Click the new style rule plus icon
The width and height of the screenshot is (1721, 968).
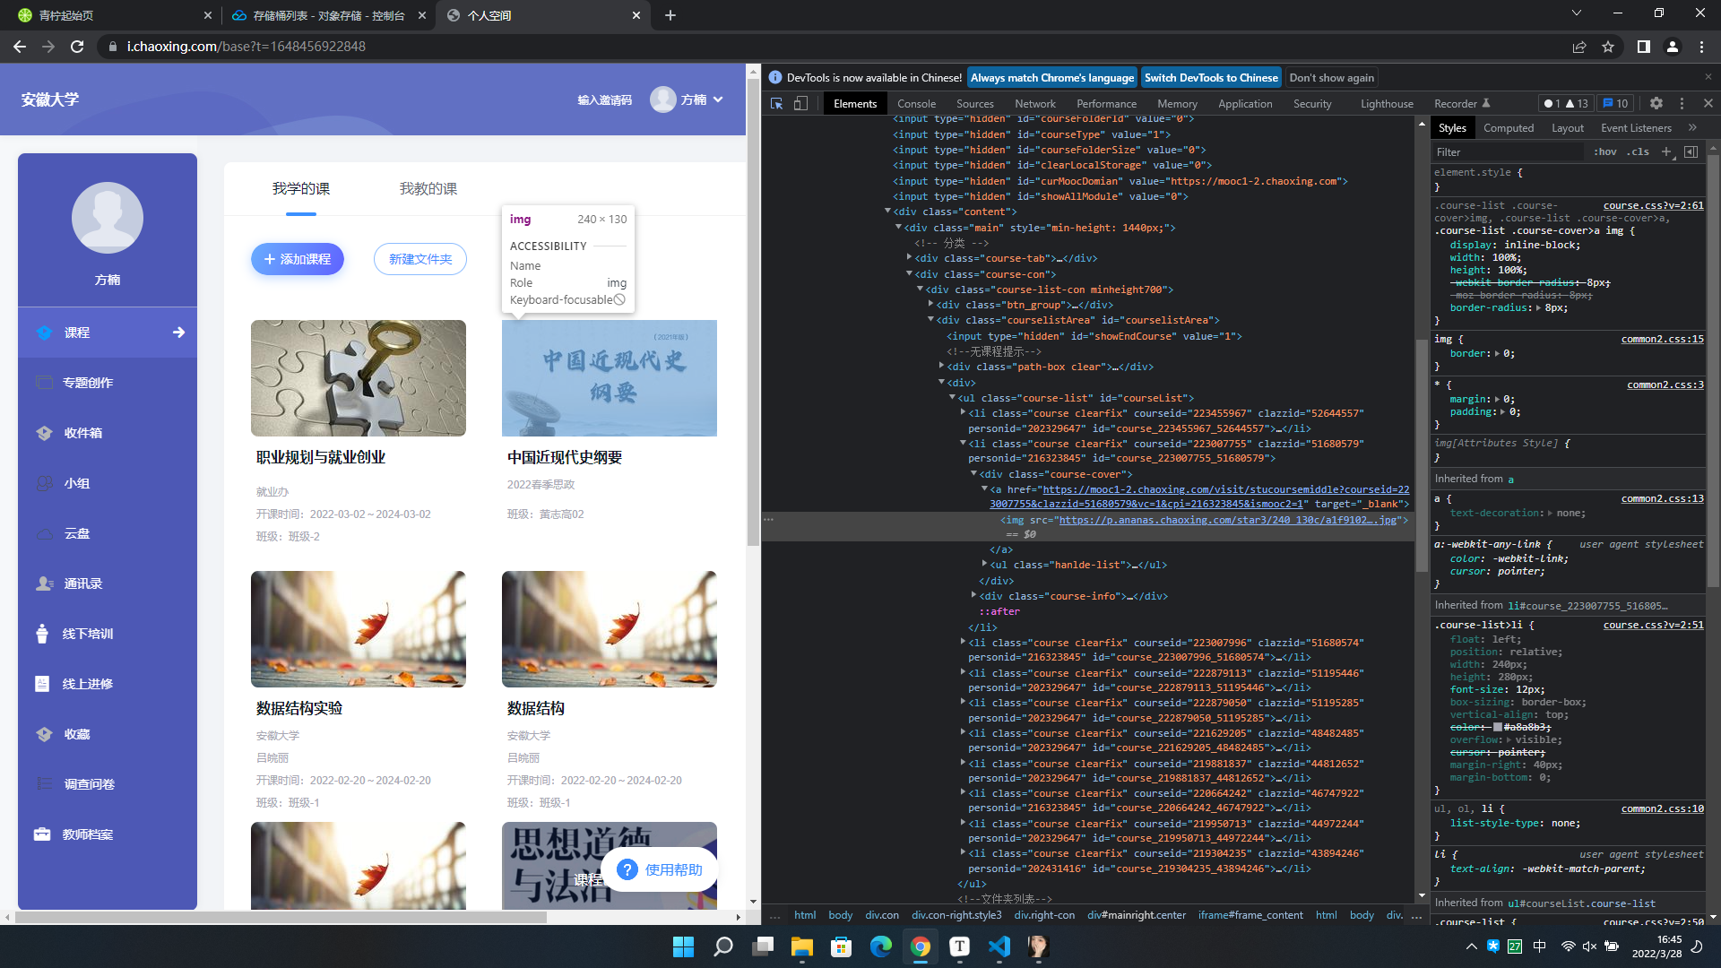[1665, 152]
